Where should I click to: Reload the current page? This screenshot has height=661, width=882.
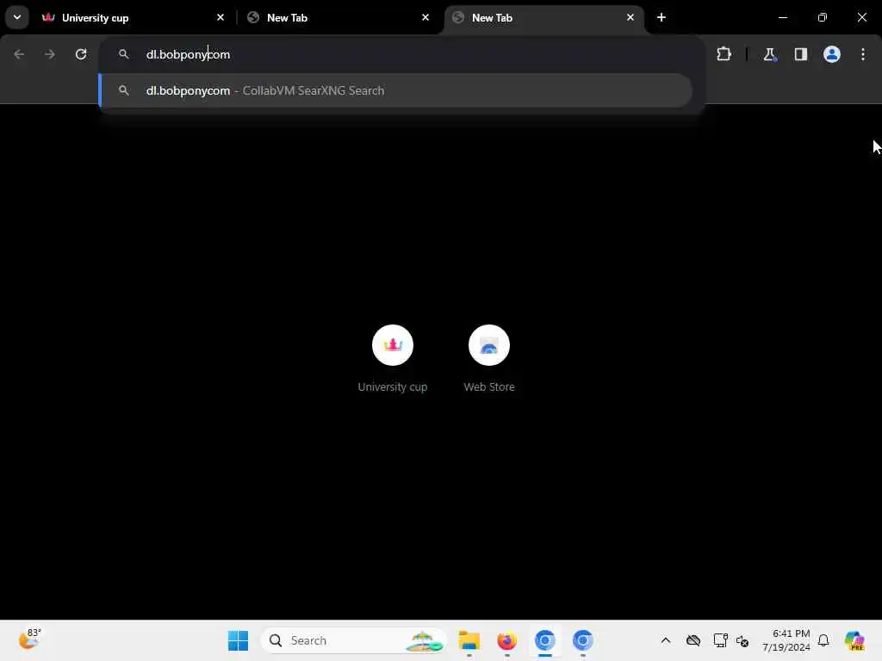[x=81, y=54]
